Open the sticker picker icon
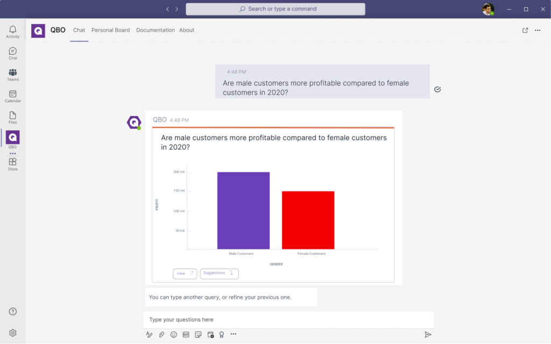 [x=199, y=334]
